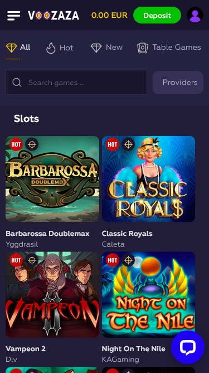Viewport: 209px width, 373px height.
Task: Click the crosshair icon on Classic Royals
Action: 128,144
